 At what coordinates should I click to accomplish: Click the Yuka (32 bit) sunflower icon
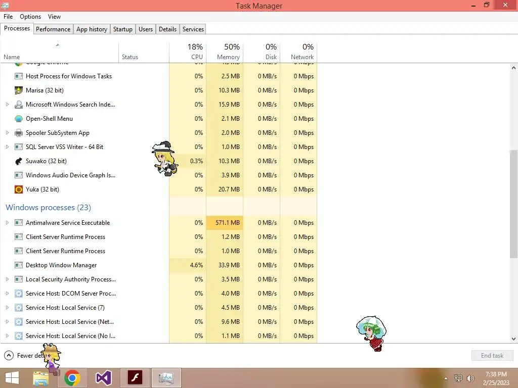click(19, 189)
